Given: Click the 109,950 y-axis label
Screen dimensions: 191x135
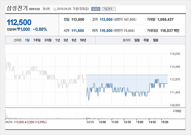Looking at the screenshot, I should [175, 105].
